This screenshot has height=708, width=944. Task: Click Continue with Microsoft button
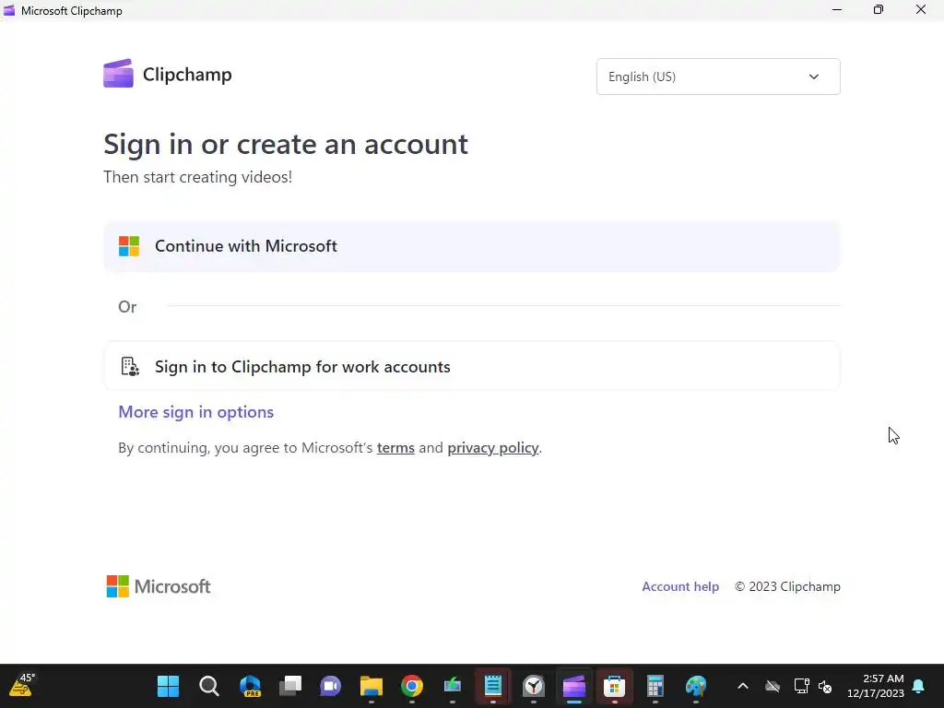tap(472, 246)
